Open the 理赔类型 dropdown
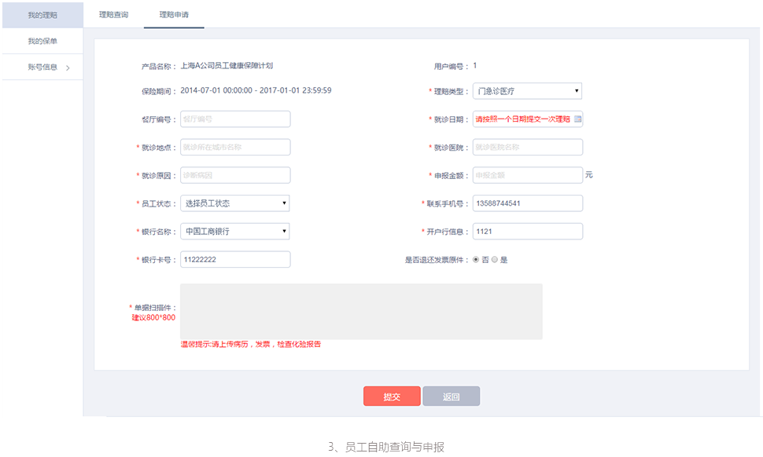 click(x=527, y=91)
